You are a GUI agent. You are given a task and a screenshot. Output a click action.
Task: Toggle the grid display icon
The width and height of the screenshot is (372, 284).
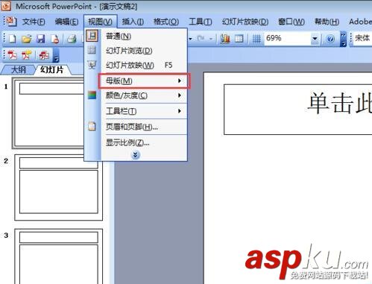coord(256,39)
